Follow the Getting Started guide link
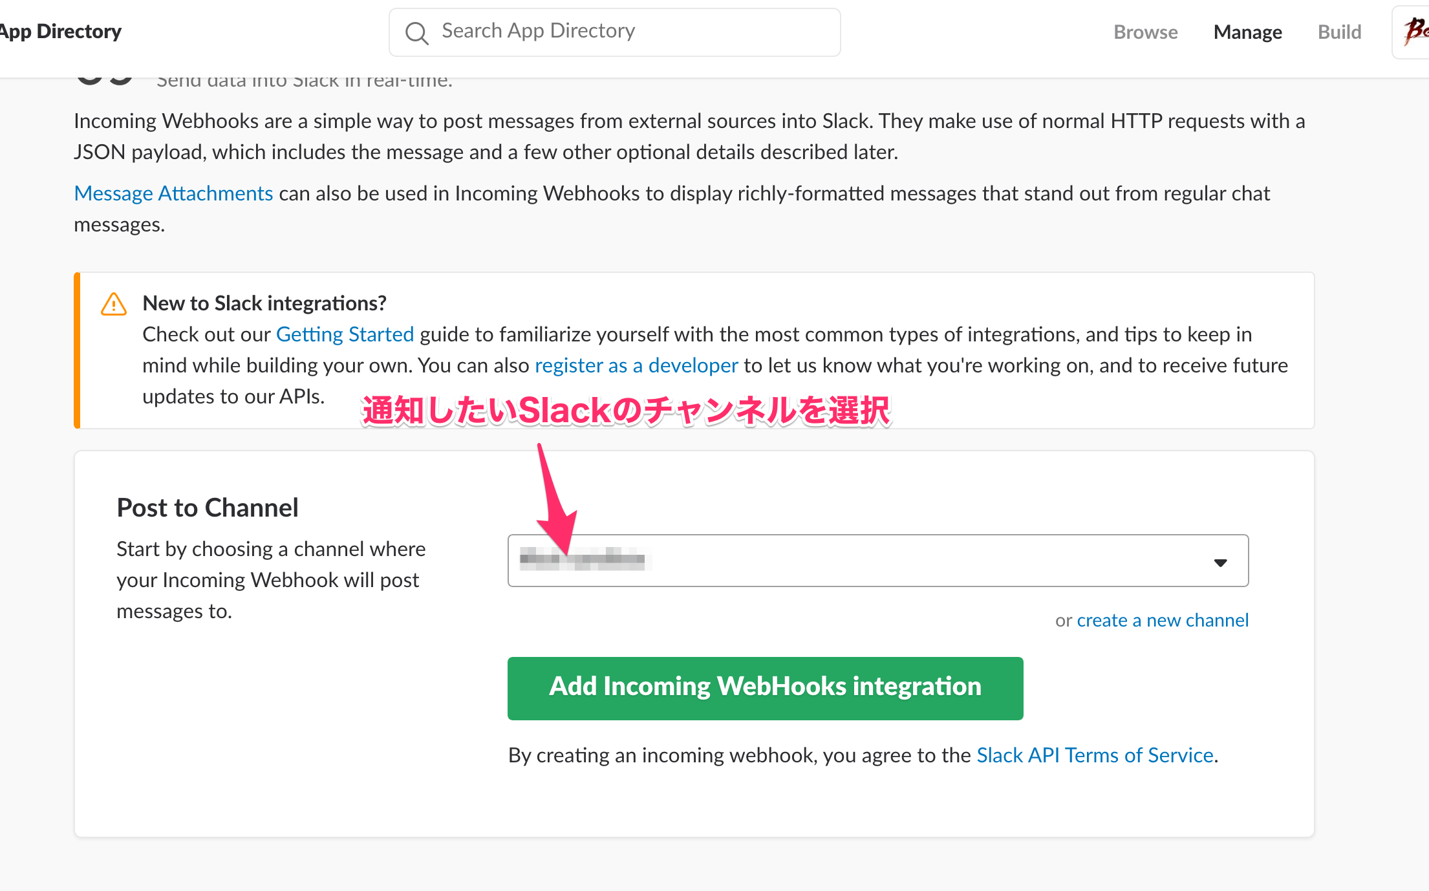Screen dimensions: 1429x891 [x=345, y=334]
